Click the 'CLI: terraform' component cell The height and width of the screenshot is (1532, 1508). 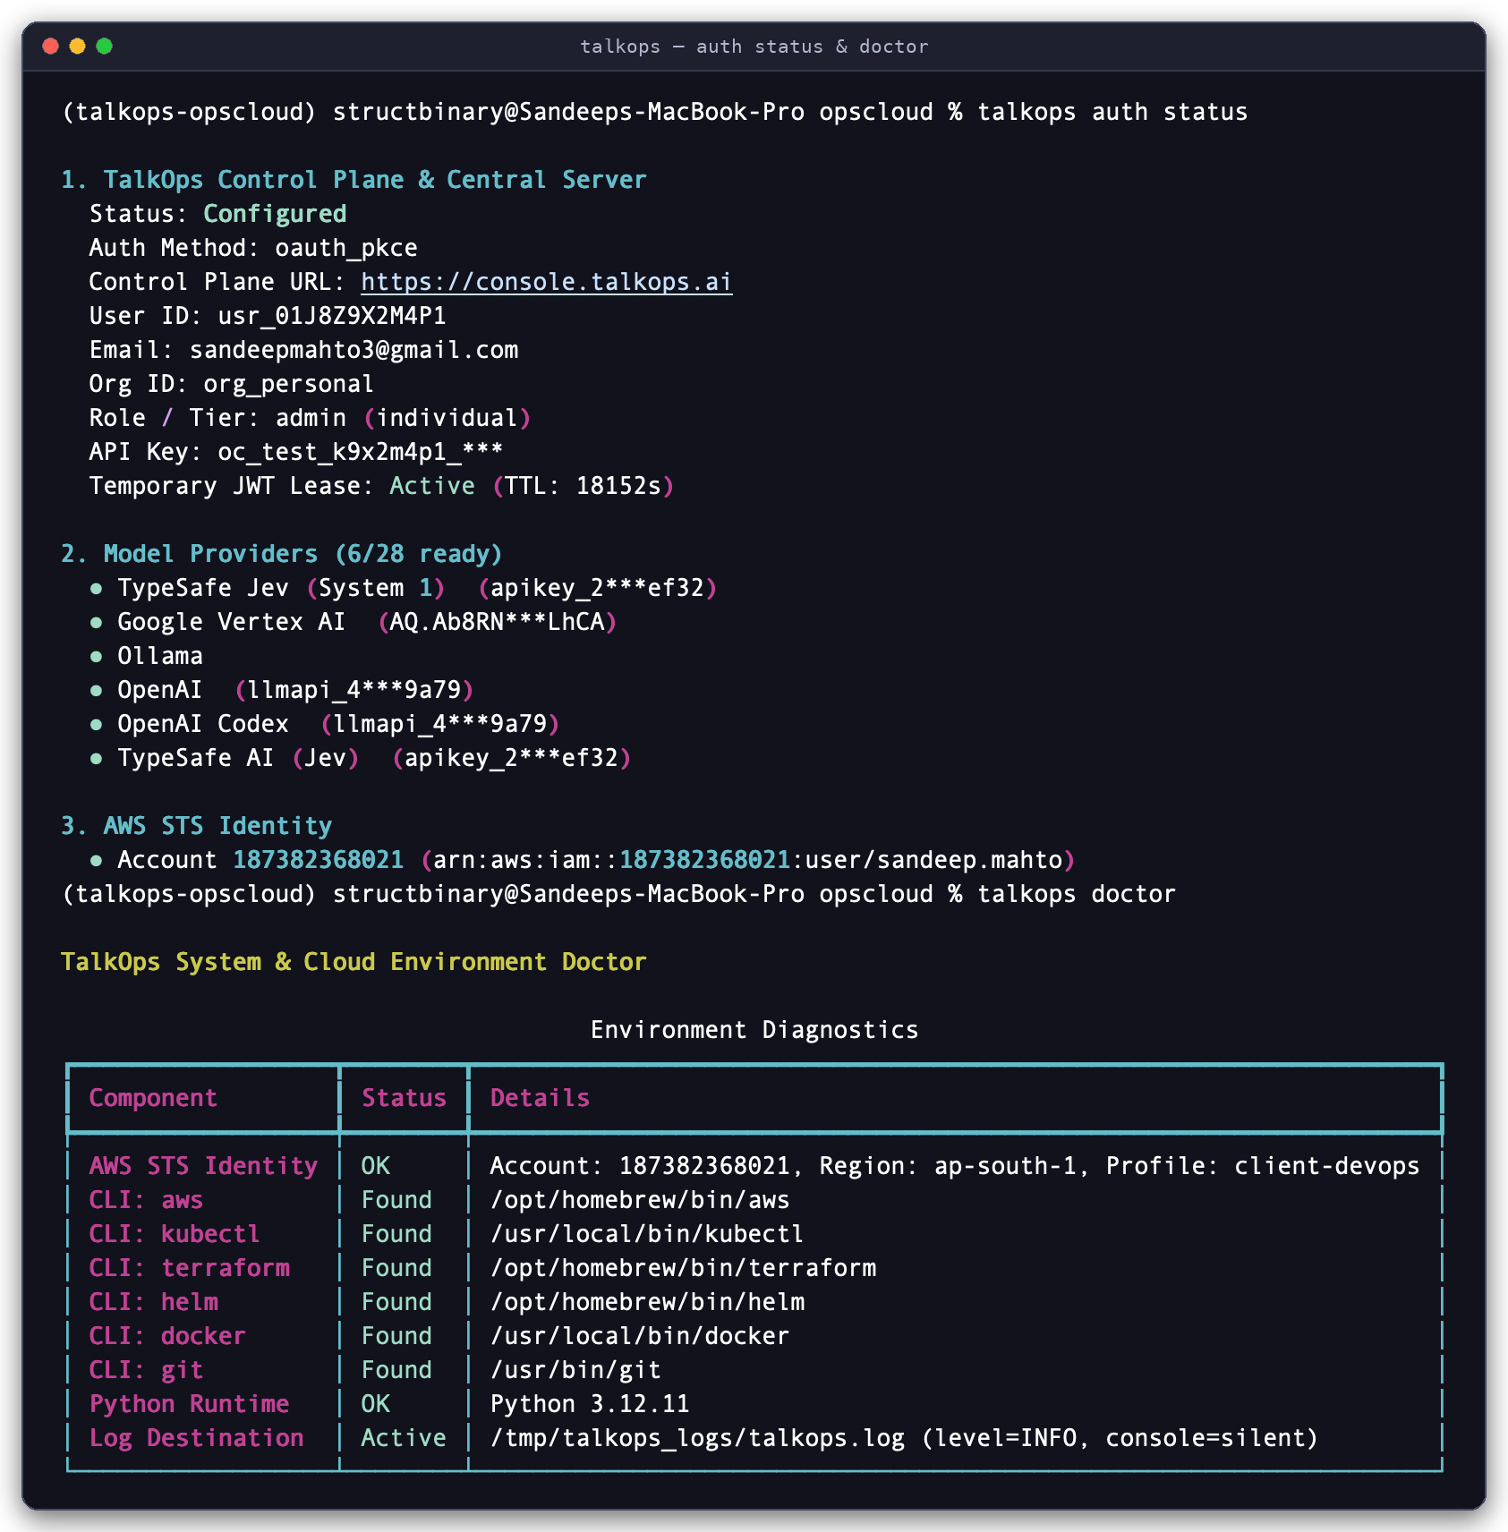click(189, 1268)
